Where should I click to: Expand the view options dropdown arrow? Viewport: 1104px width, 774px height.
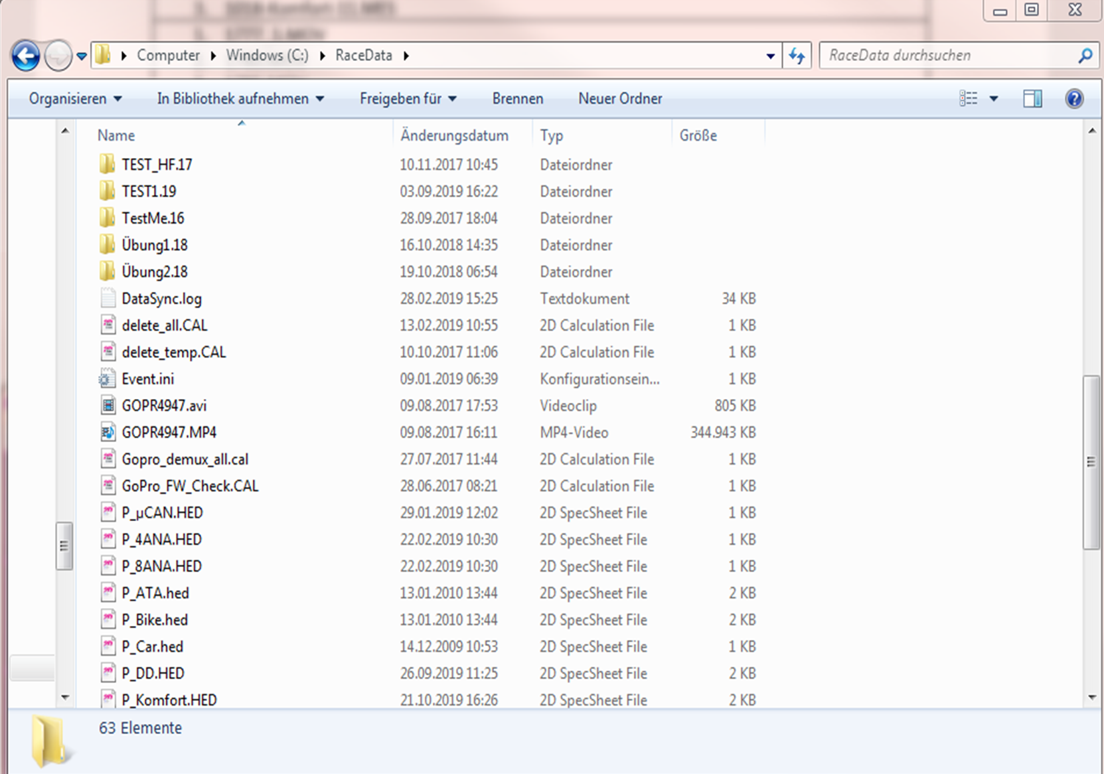[x=994, y=99]
